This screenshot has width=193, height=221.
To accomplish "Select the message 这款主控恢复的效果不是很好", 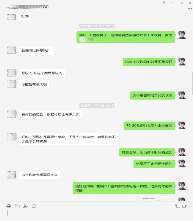I will pyautogui.click(x=149, y=62).
